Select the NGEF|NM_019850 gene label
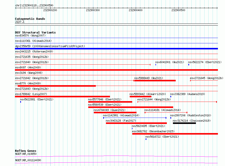Screen dimensions: 225x166 (x=26, y=154)
